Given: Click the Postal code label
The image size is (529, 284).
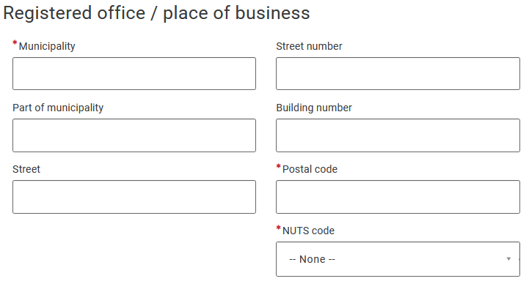Looking at the screenshot, I should click(310, 169).
